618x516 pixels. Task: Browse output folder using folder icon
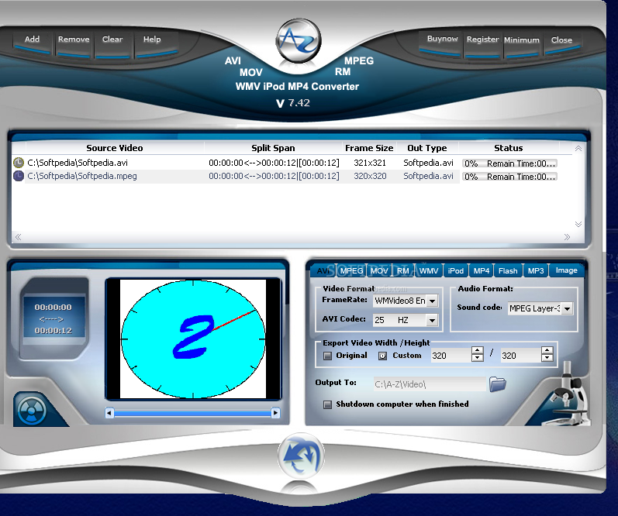point(497,384)
